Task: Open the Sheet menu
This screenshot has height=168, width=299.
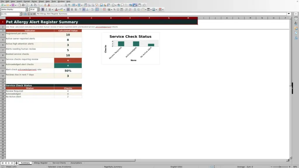Action: (41, 1)
